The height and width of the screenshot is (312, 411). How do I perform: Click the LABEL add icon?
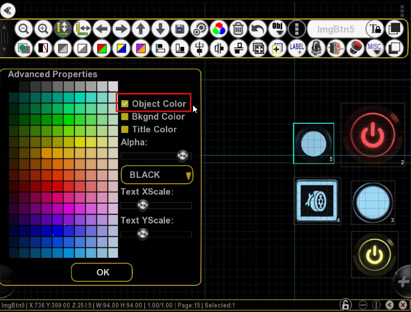coord(297,48)
